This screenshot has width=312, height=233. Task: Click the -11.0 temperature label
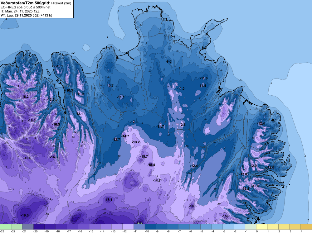(x=181, y=88)
